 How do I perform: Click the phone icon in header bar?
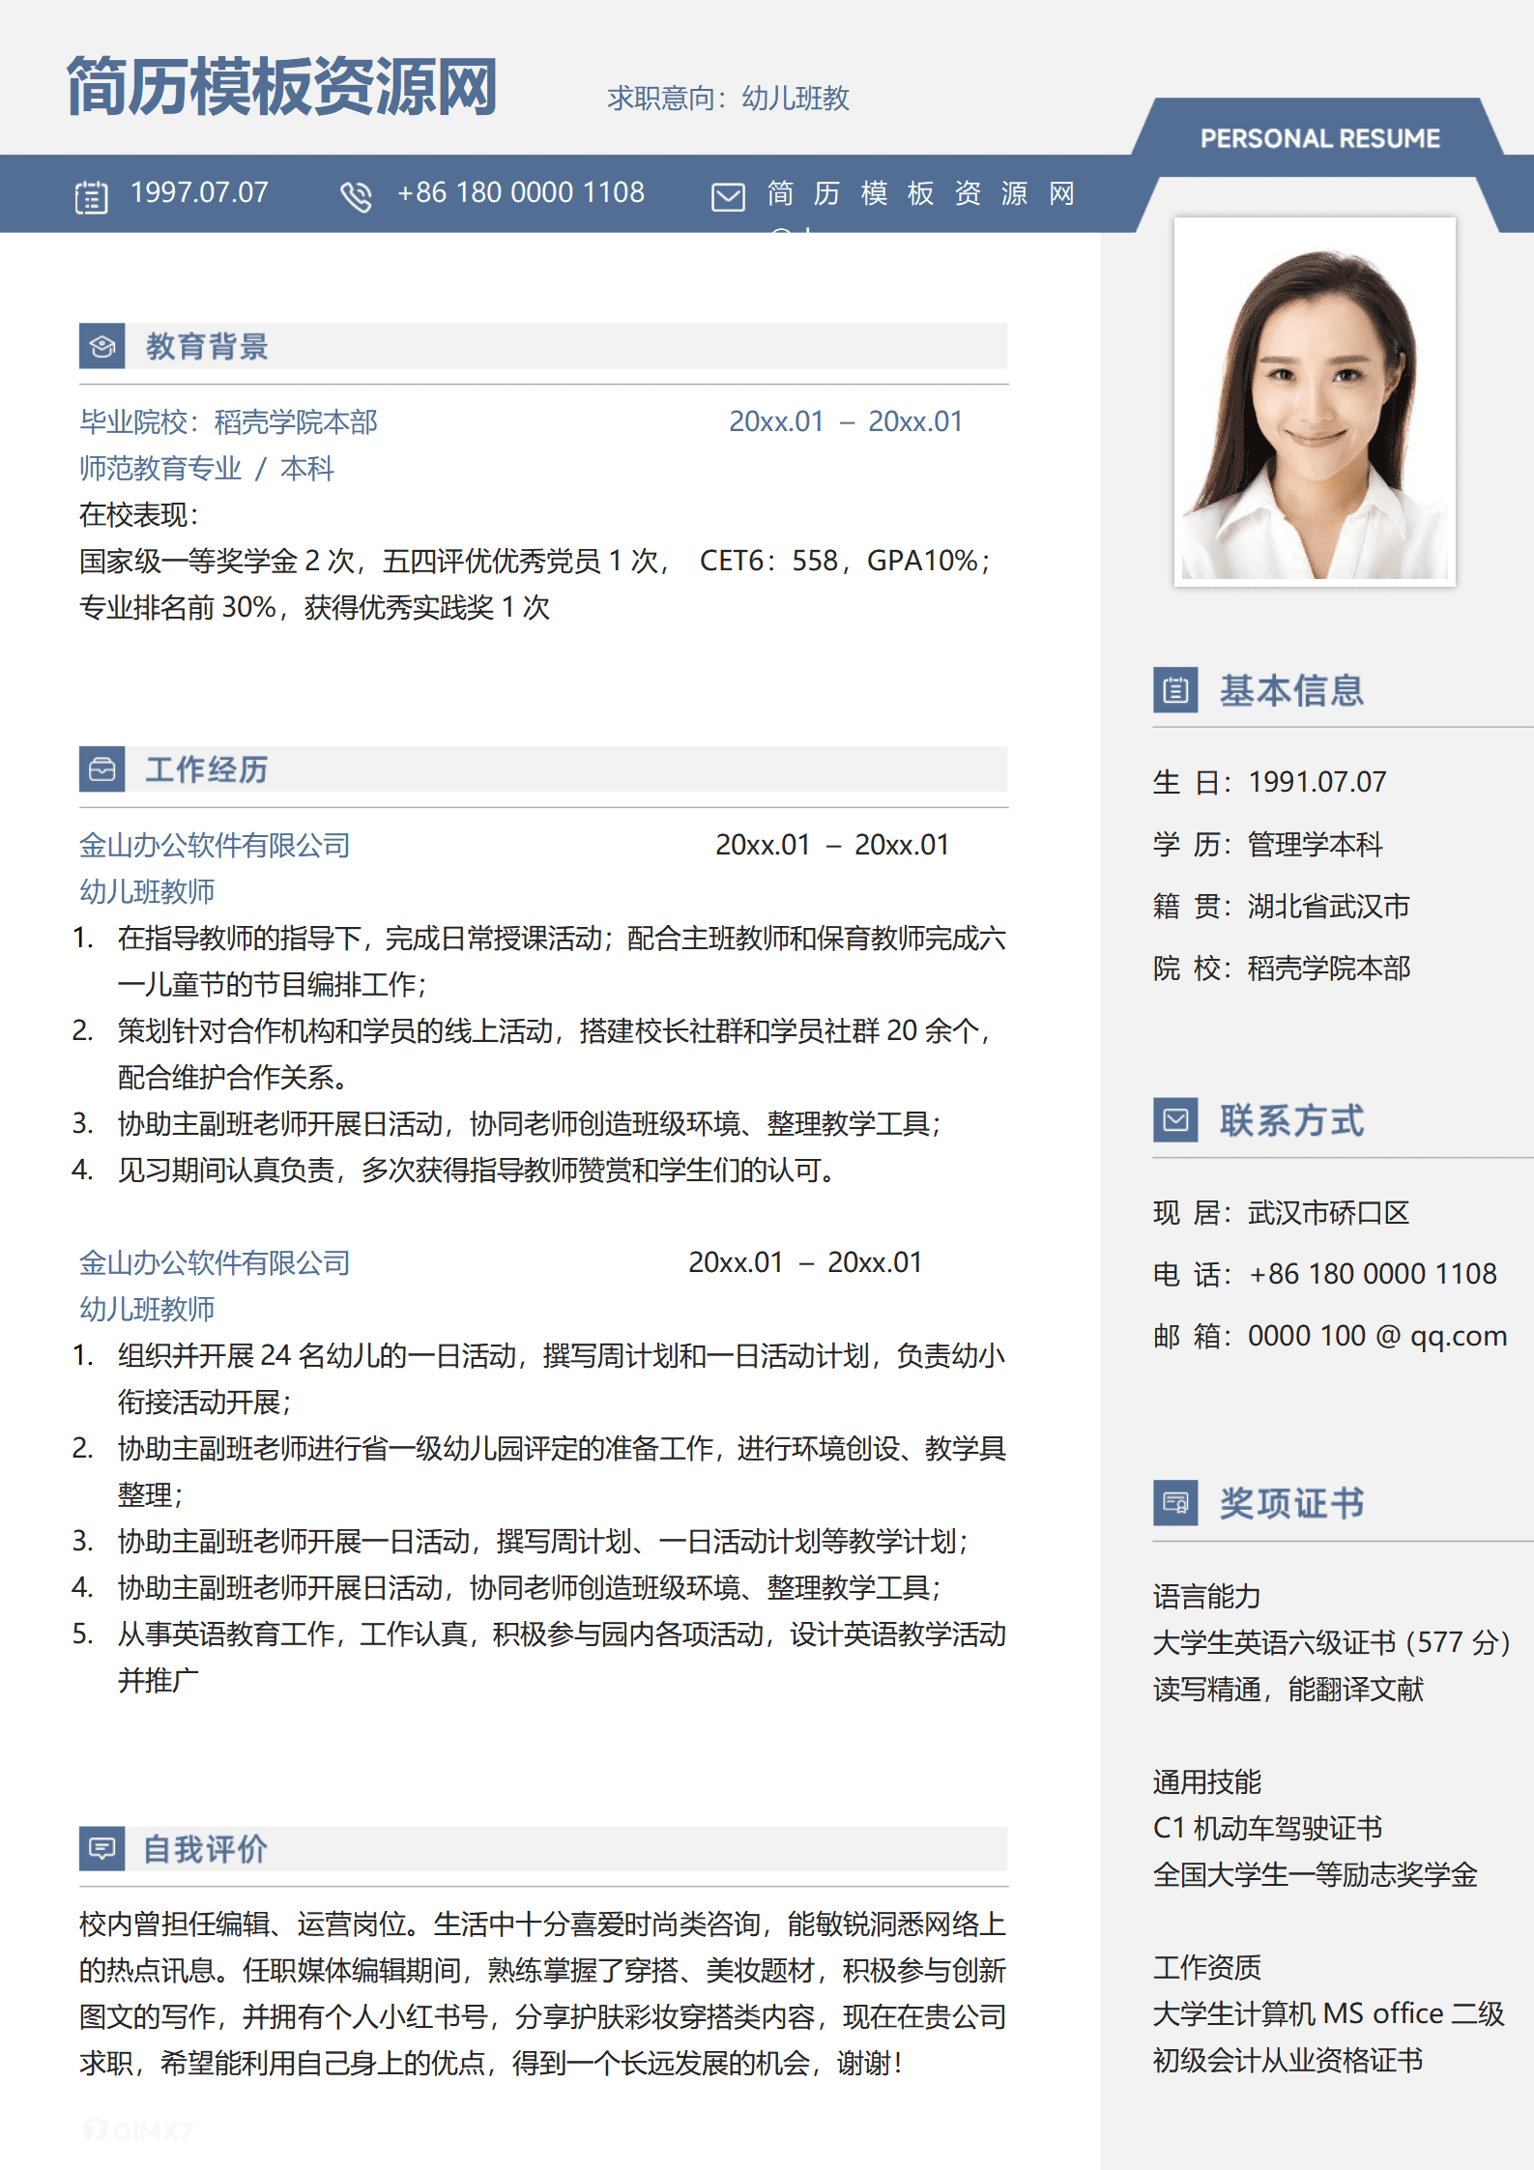[x=356, y=196]
